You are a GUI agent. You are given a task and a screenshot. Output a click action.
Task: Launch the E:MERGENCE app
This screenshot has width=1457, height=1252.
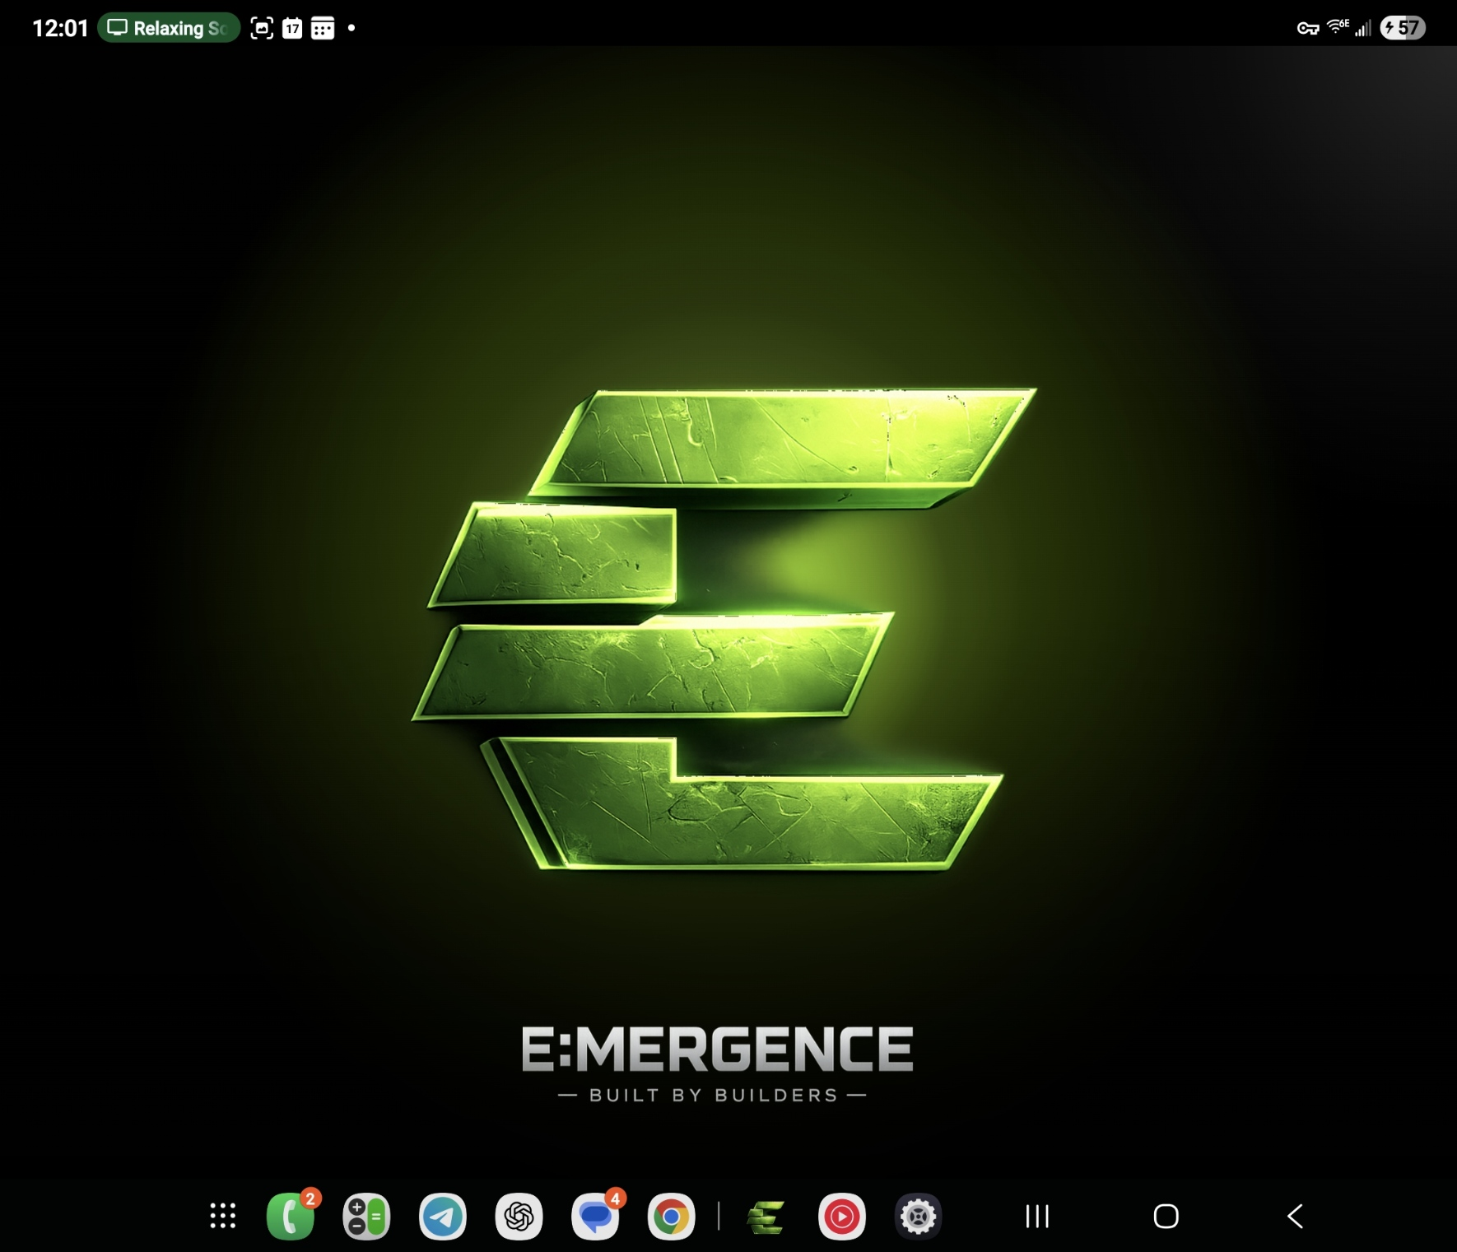766,1217
